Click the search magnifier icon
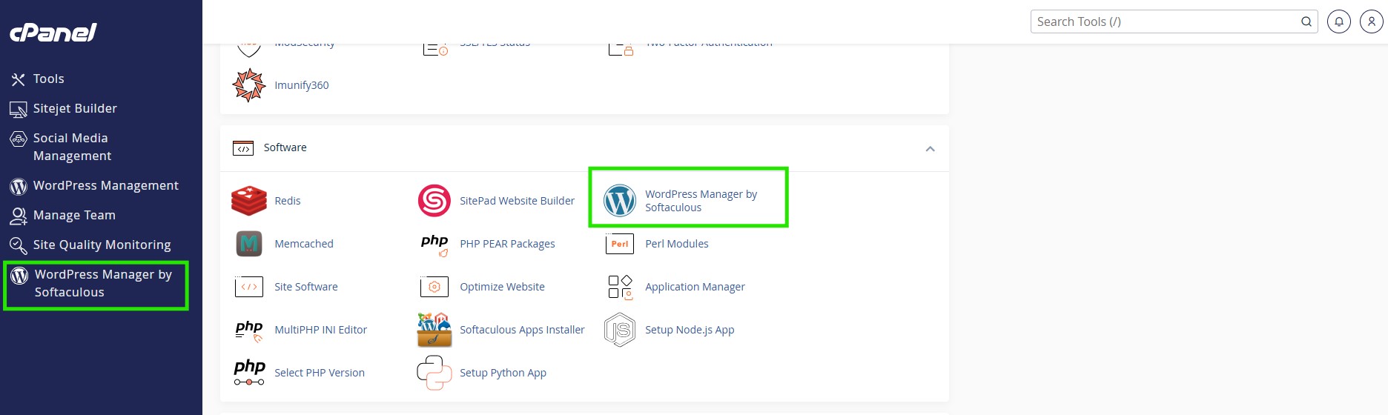1388x415 pixels. click(x=1306, y=21)
